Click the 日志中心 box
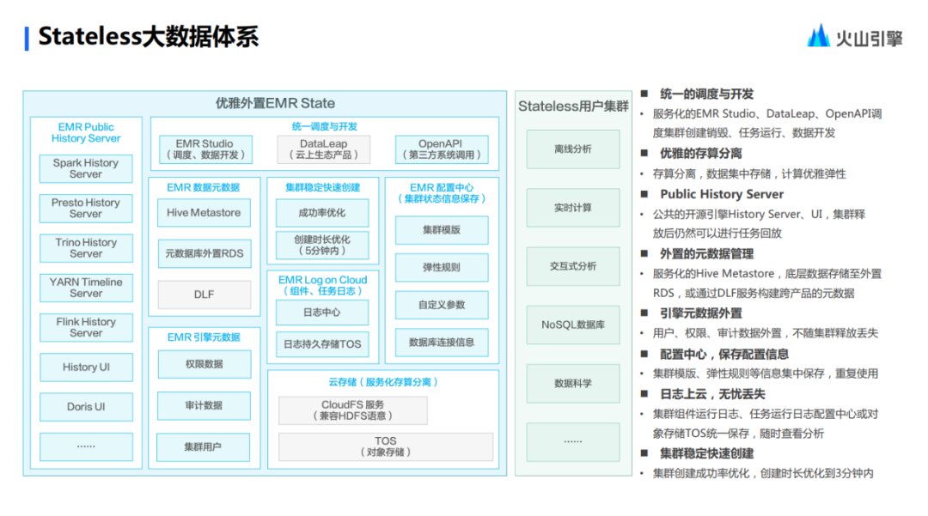Viewport: 928px width, 516px height. tap(322, 312)
